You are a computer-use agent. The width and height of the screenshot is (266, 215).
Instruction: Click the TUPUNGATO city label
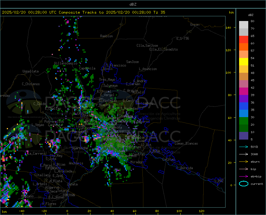pyautogui.click(x=53, y=168)
